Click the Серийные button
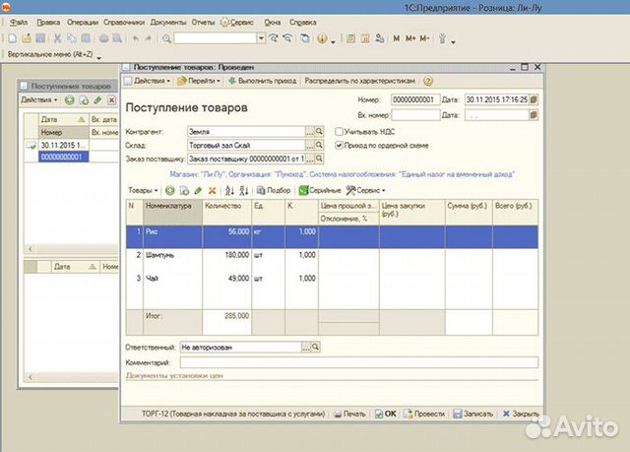 click(320, 190)
